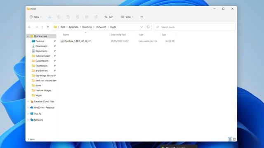This screenshot has width=264, height=148.
Task: Open the Vegas folder
Action: tap(38, 95)
